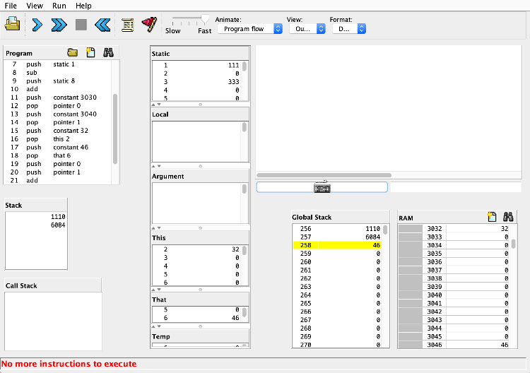530x373 pixels.
Task: Click the clear page icon in Program panel
Action: click(90, 52)
